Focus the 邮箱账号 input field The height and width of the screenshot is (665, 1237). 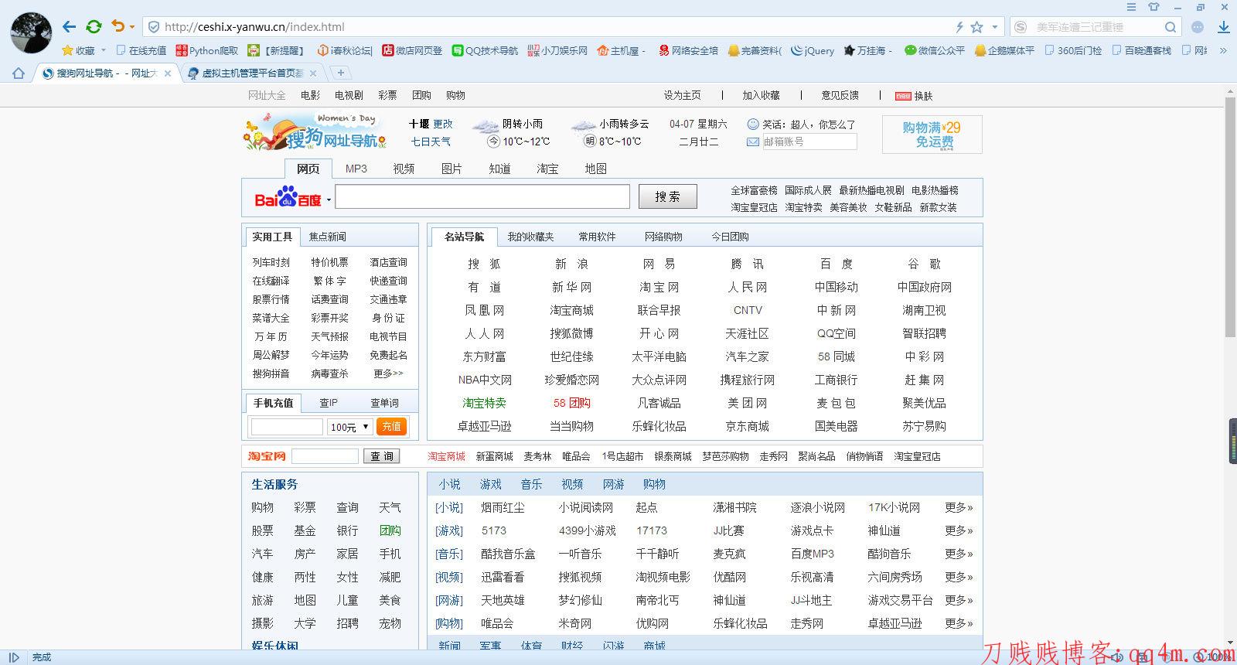[x=809, y=142]
